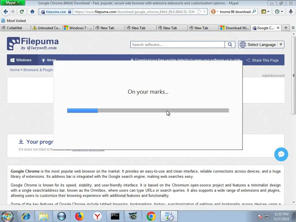
Task: Click the page vertical scrollbar thumb
Action: click(x=293, y=75)
